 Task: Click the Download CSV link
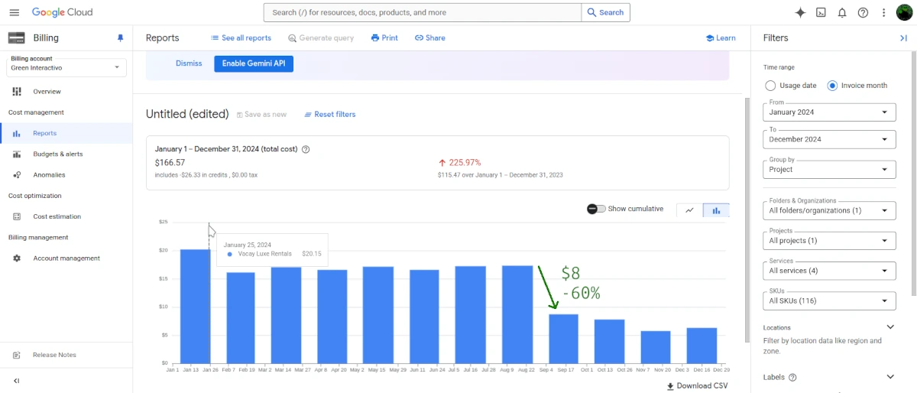pos(697,386)
